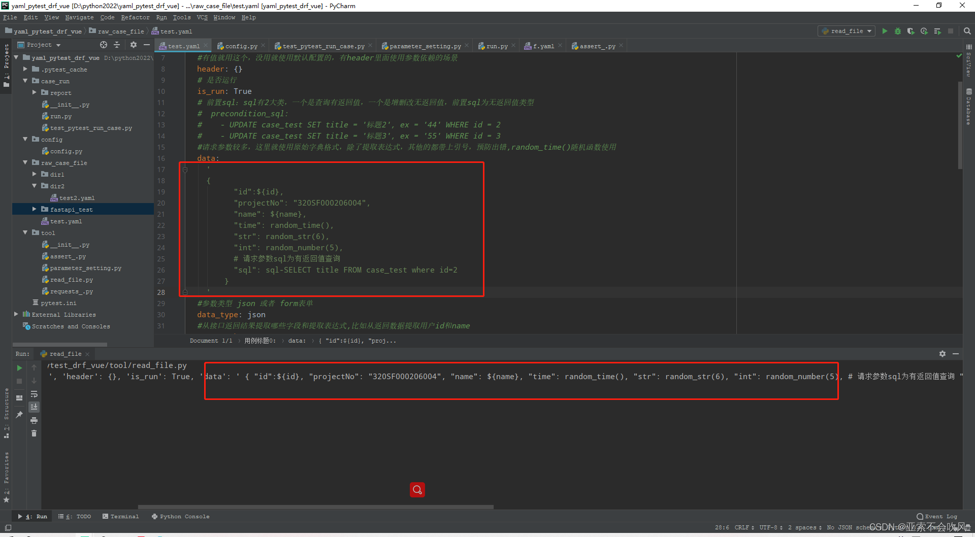
Task: Toggle scroll to end of console
Action: (x=34, y=407)
